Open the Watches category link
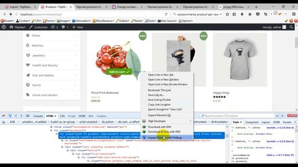Viewport: 298px width, 167px height. pyautogui.click(x=37, y=45)
